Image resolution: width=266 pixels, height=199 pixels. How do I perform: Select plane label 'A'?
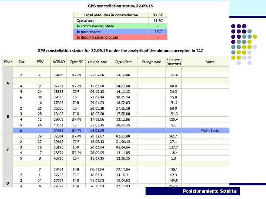pyautogui.click(x=8, y=83)
